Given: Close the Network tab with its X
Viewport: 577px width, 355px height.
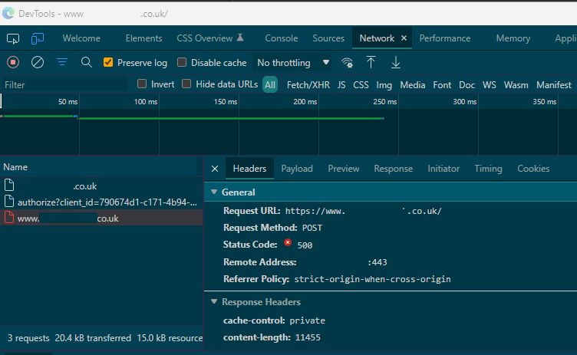Looking at the screenshot, I should 404,38.
